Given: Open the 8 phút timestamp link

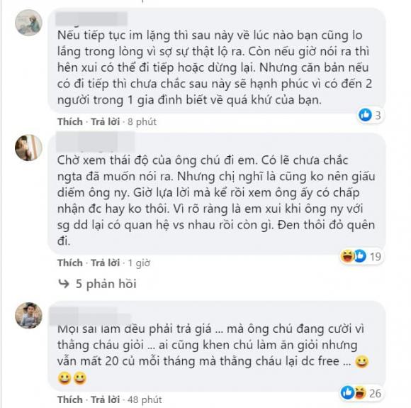Looking at the screenshot, I should [x=142, y=122].
